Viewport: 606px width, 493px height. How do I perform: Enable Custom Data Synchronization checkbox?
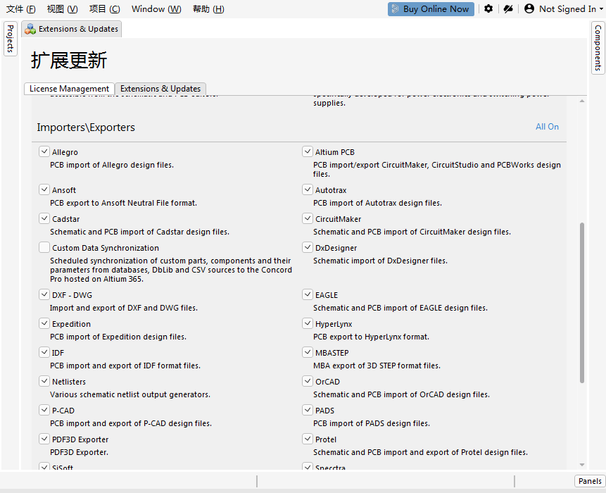pos(44,247)
